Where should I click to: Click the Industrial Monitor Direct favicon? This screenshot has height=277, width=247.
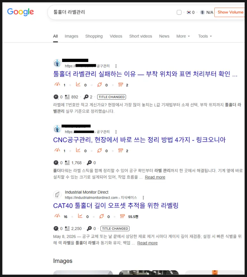[x=57, y=195]
